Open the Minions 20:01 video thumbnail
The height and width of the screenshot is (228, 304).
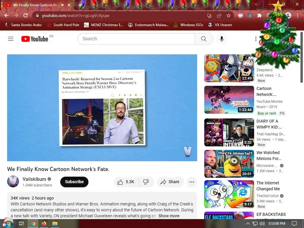229,164
